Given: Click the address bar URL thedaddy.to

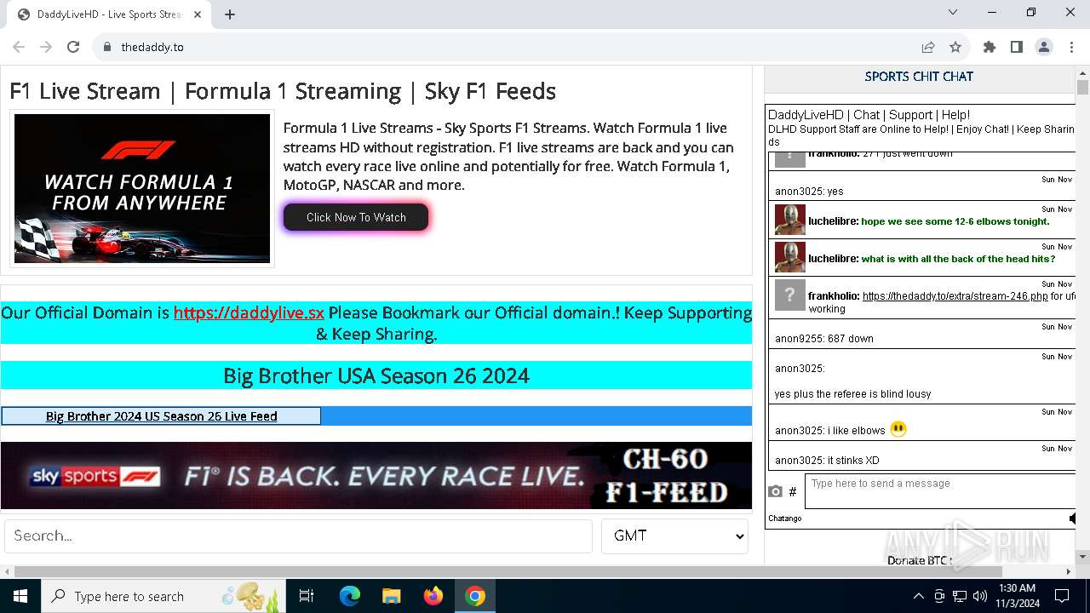Looking at the screenshot, I should tap(152, 47).
